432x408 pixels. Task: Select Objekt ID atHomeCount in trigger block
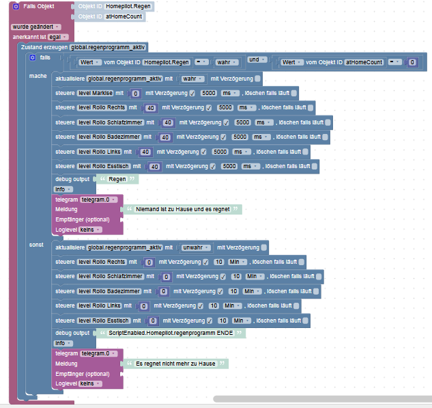pyautogui.click(x=124, y=16)
